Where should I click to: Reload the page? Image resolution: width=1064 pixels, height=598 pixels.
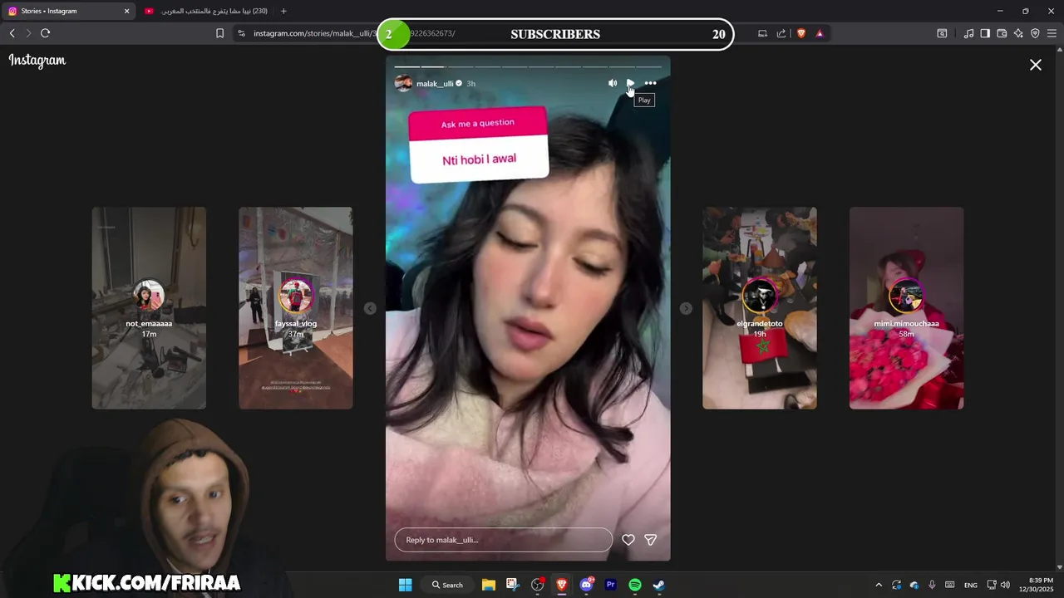45,33
